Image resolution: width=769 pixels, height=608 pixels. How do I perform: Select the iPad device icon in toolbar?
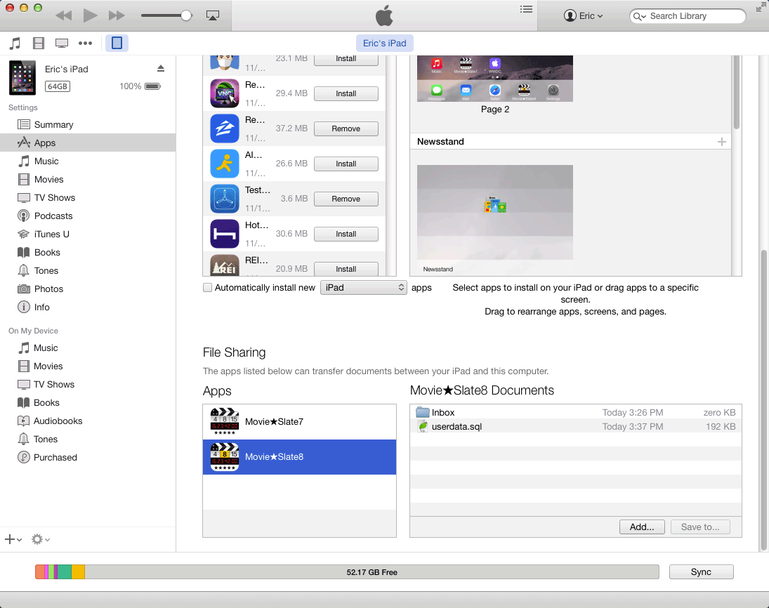[x=117, y=43]
